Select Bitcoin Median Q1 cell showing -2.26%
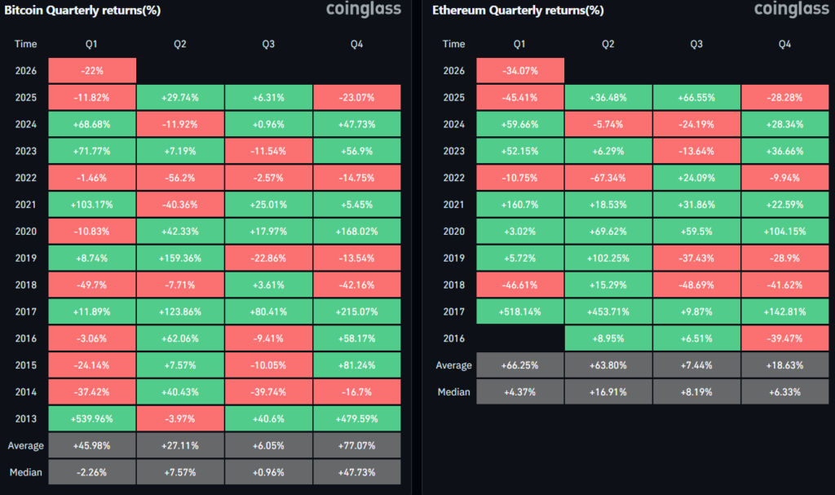 point(92,471)
